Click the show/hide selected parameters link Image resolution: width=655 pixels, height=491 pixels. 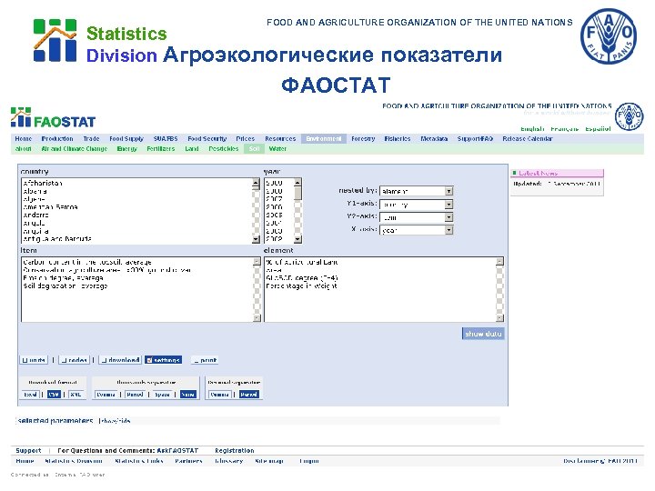[115, 421]
